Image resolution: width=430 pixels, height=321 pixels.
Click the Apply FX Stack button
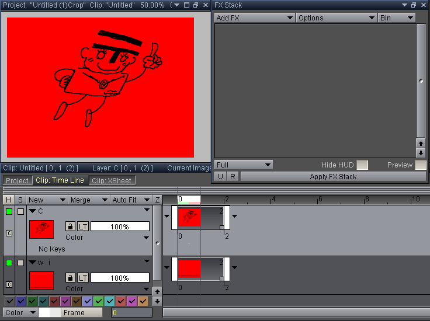point(333,177)
